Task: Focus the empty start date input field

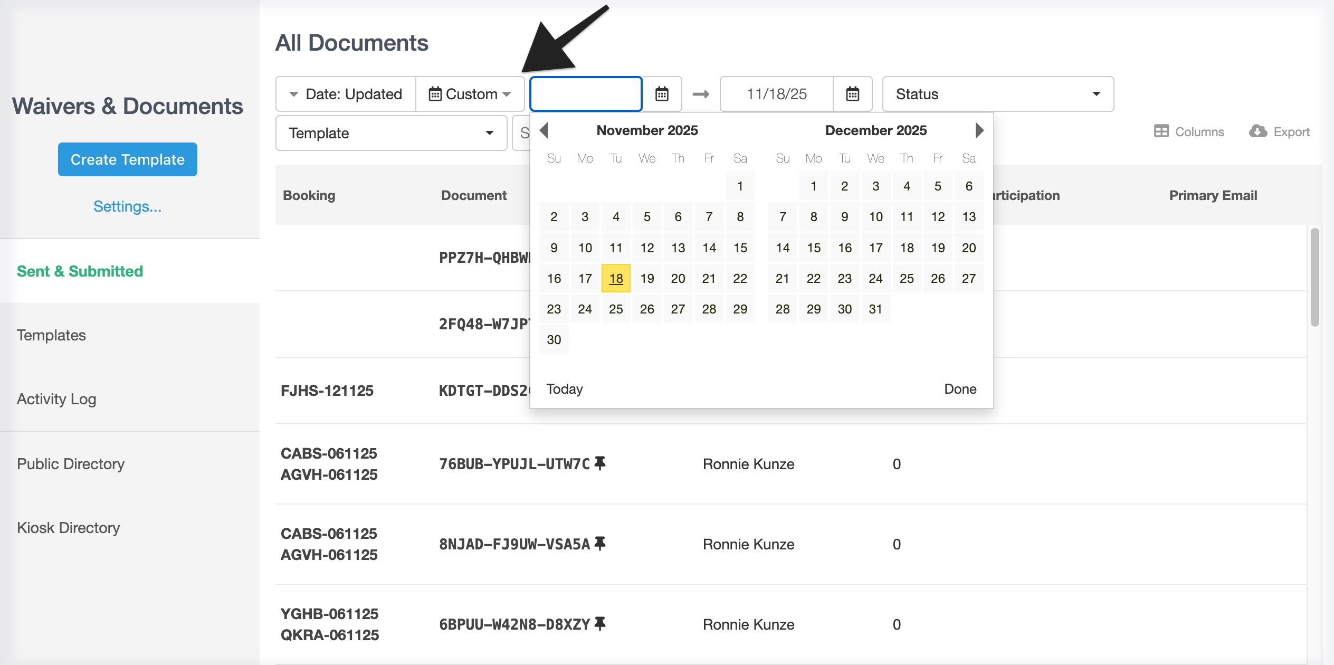Action: [x=586, y=94]
